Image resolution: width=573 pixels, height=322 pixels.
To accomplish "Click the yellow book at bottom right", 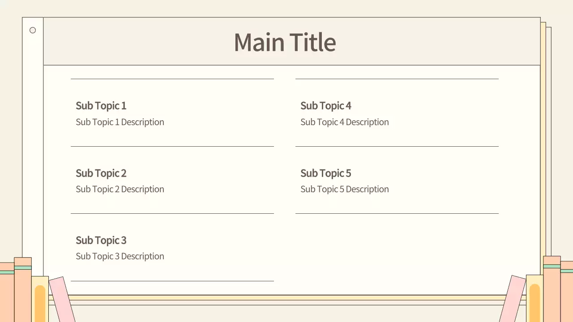I will 535,299.
